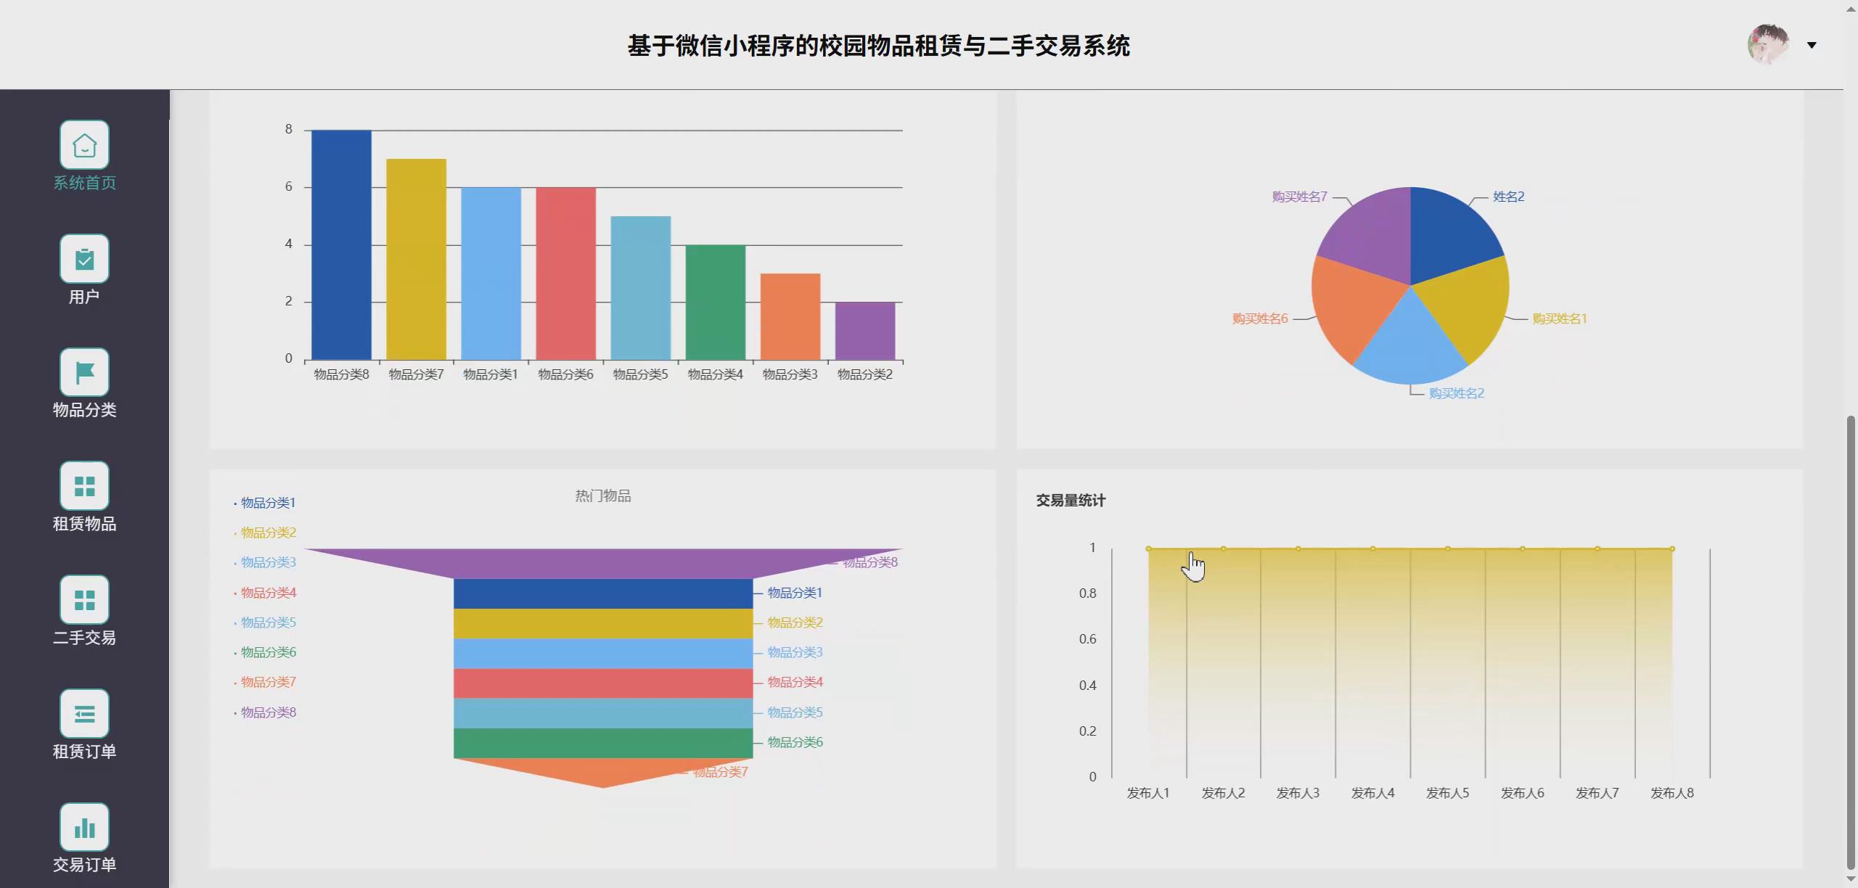
Task: Click the 物品分类8 funnel label
Action: [x=869, y=562]
